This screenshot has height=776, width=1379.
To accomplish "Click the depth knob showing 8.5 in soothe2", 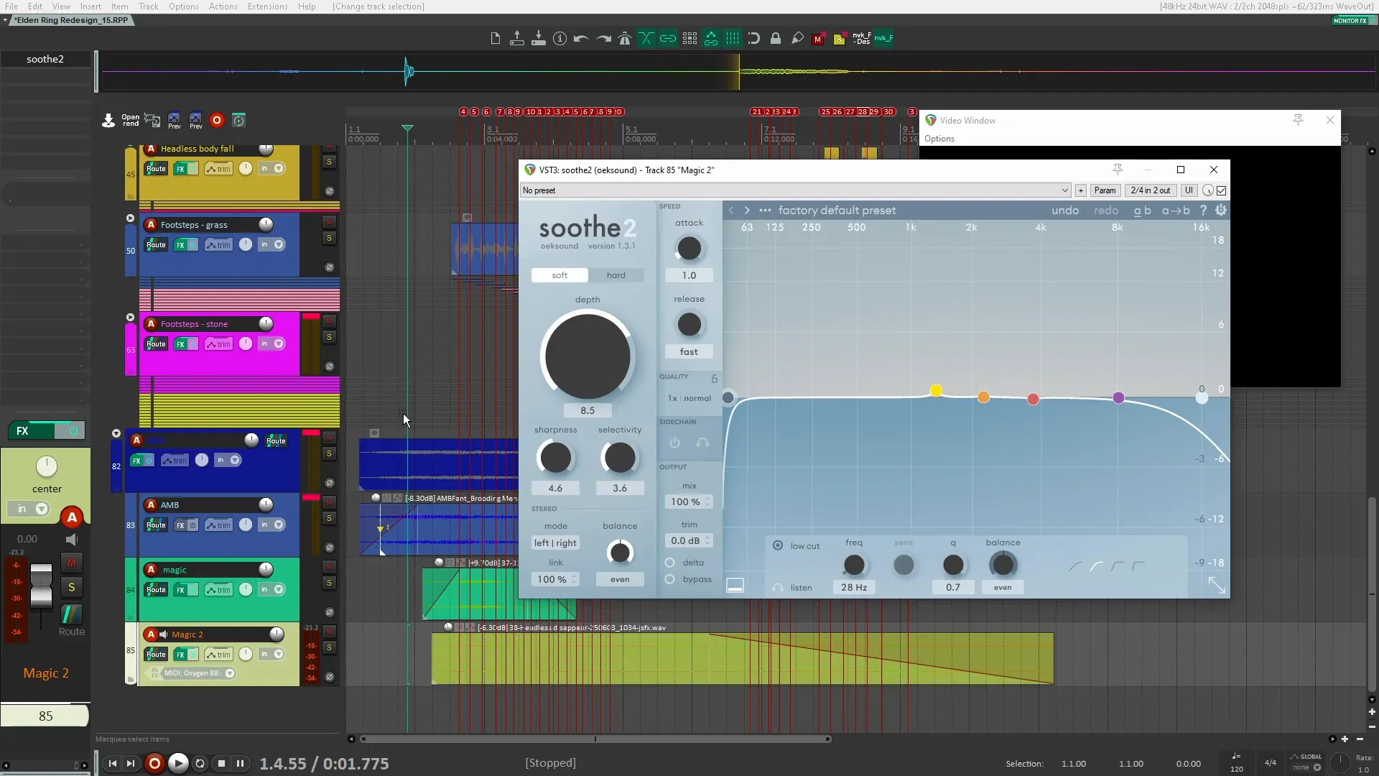I will point(588,357).
